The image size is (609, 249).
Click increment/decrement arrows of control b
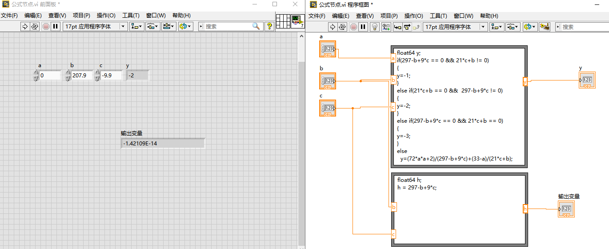click(68, 75)
